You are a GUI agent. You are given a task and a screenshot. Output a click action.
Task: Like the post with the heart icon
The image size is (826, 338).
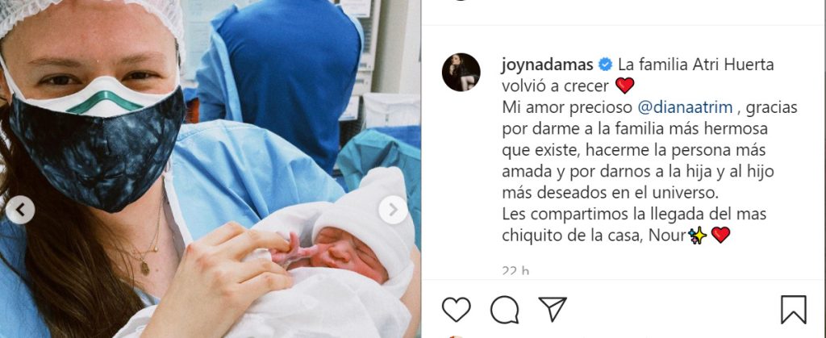456,309
